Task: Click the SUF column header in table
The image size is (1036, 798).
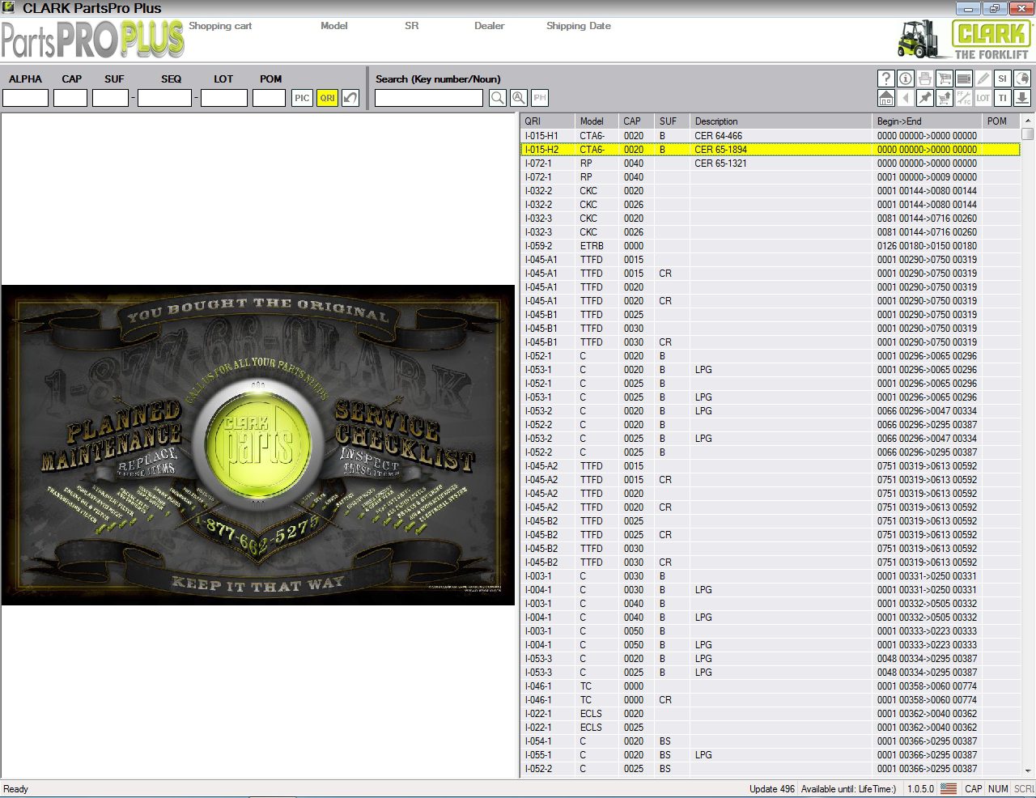Action: pos(672,121)
